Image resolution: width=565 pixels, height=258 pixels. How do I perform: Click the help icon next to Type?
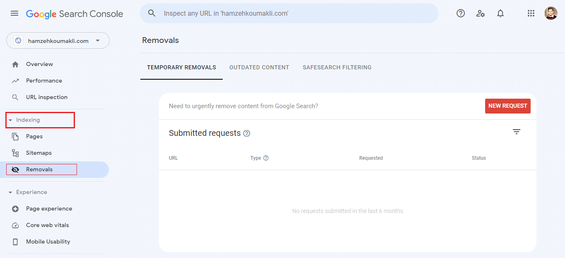266,158
